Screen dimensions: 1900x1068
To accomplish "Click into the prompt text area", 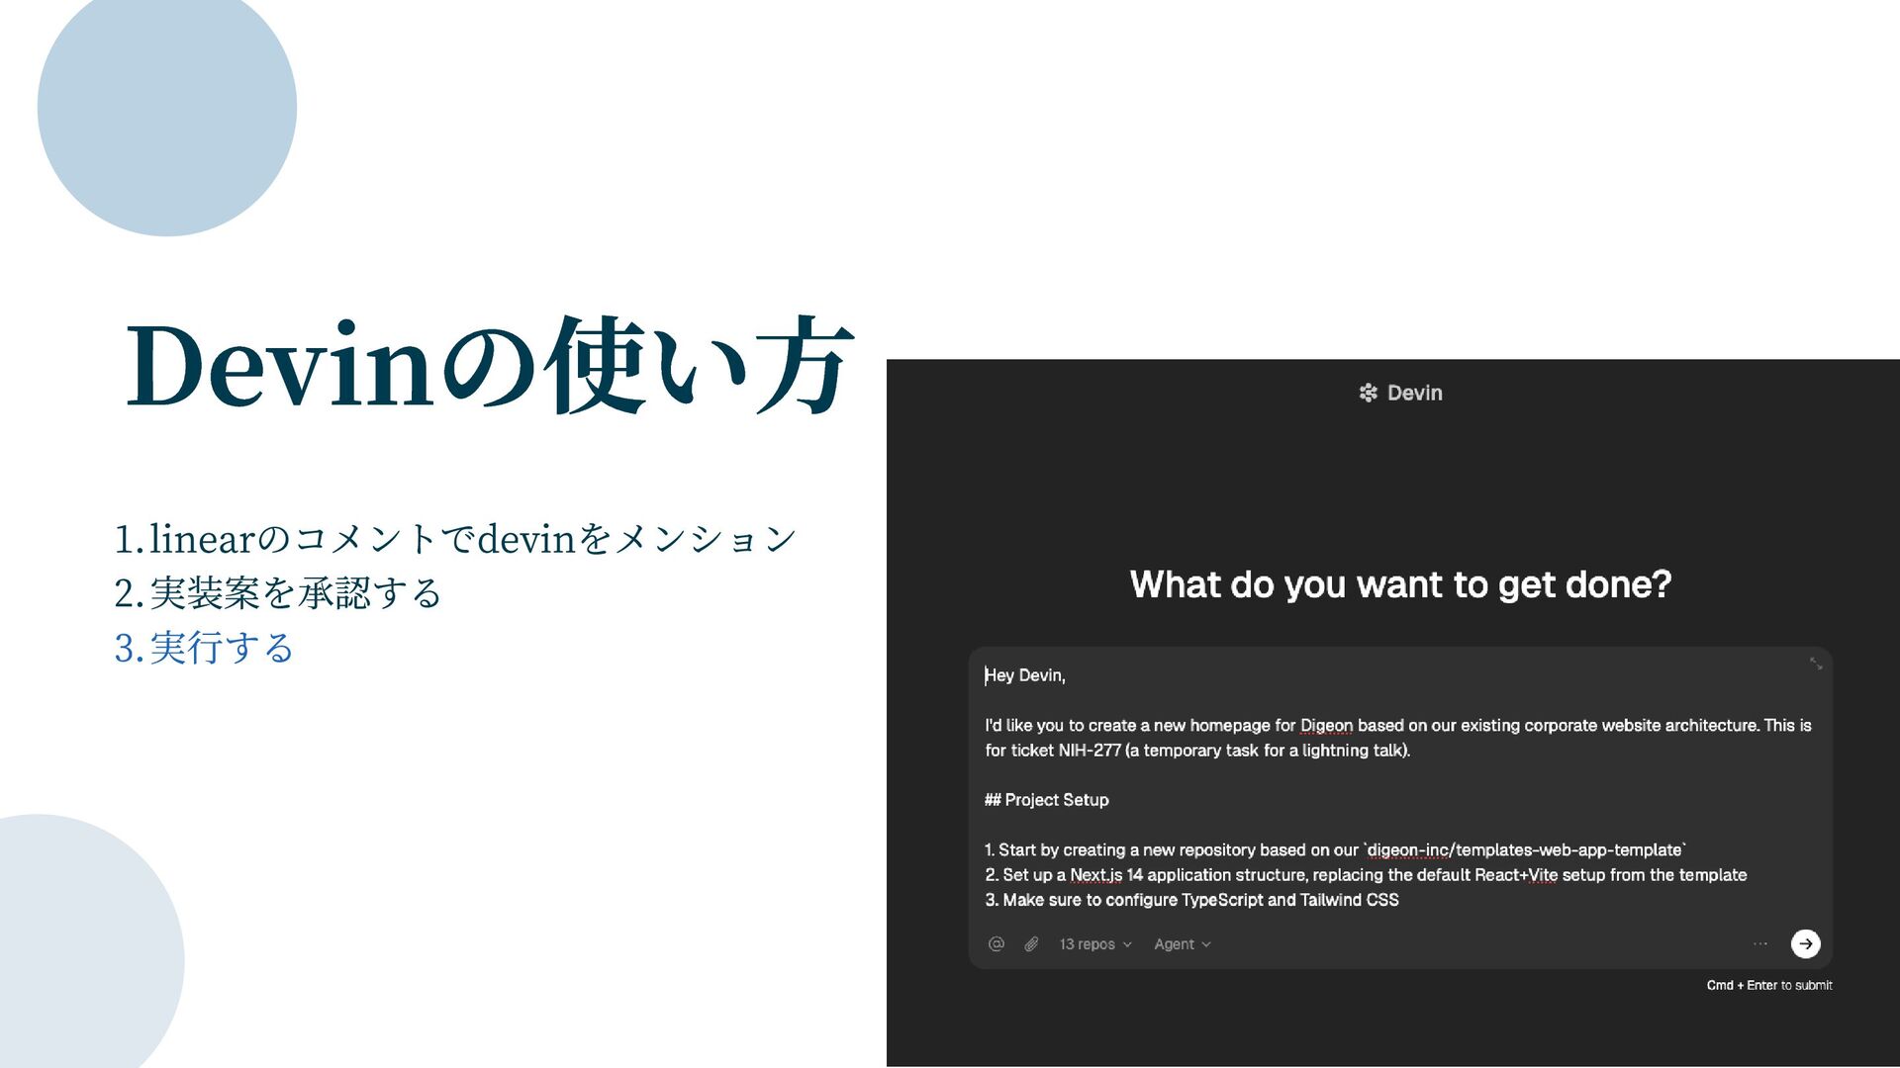I will (x=1400, y=786).
